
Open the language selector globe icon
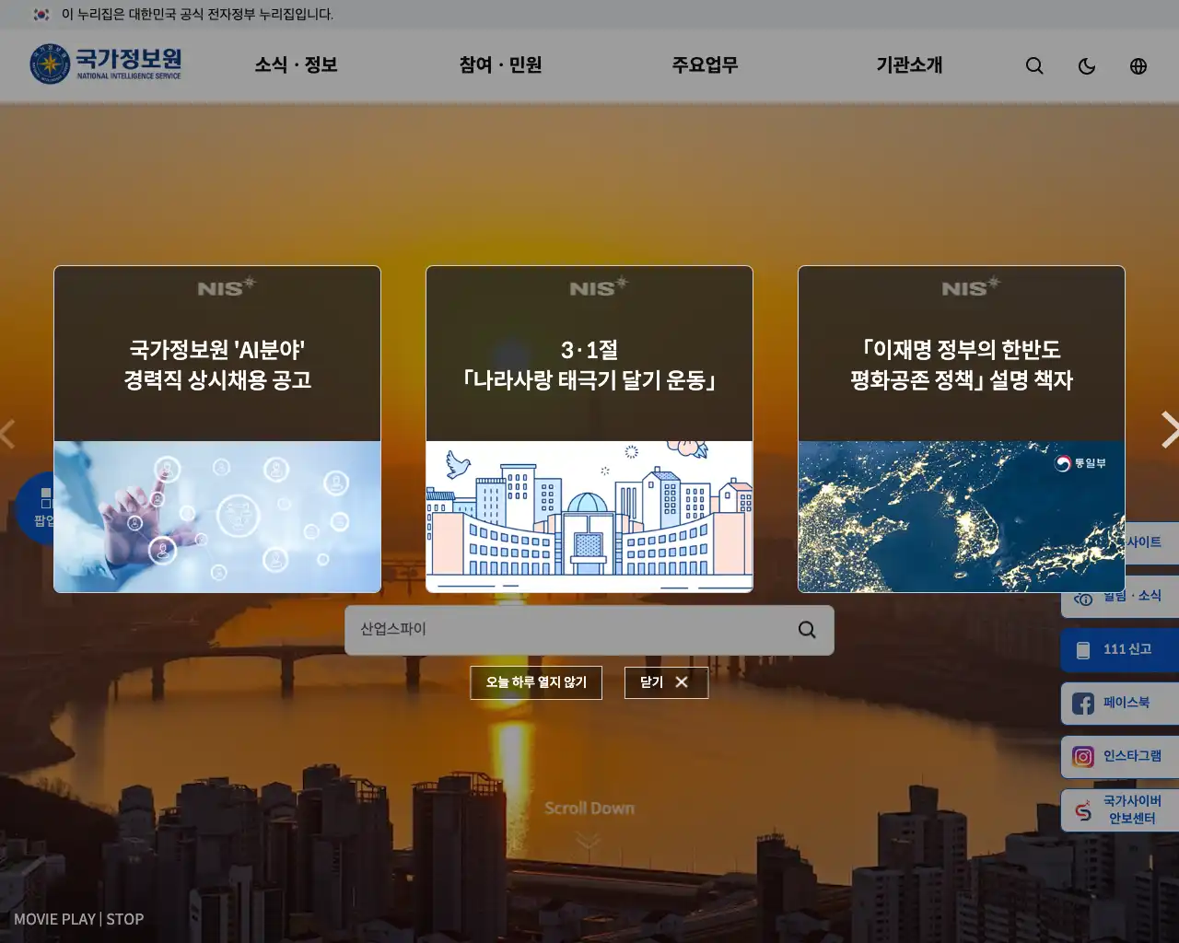coord(1138,65)
